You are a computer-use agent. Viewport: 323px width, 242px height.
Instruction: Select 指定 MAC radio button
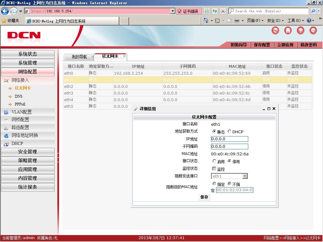point(214,184)
